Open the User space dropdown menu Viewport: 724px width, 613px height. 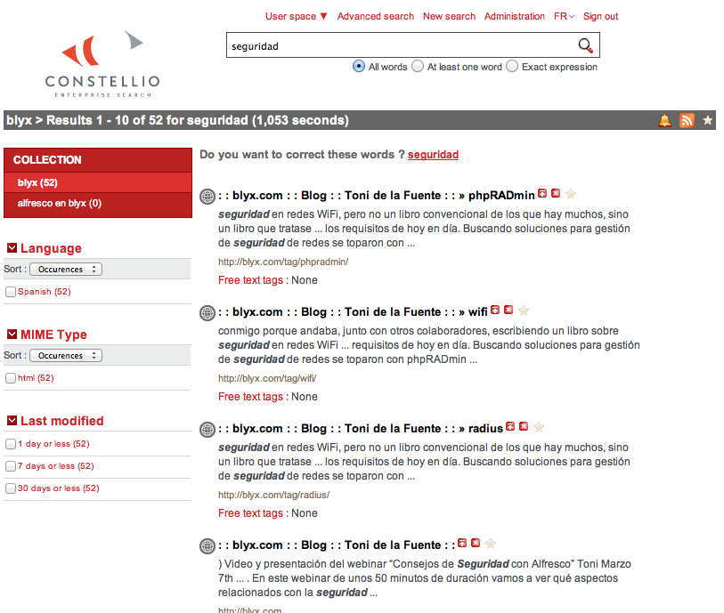tap(296, 16)
